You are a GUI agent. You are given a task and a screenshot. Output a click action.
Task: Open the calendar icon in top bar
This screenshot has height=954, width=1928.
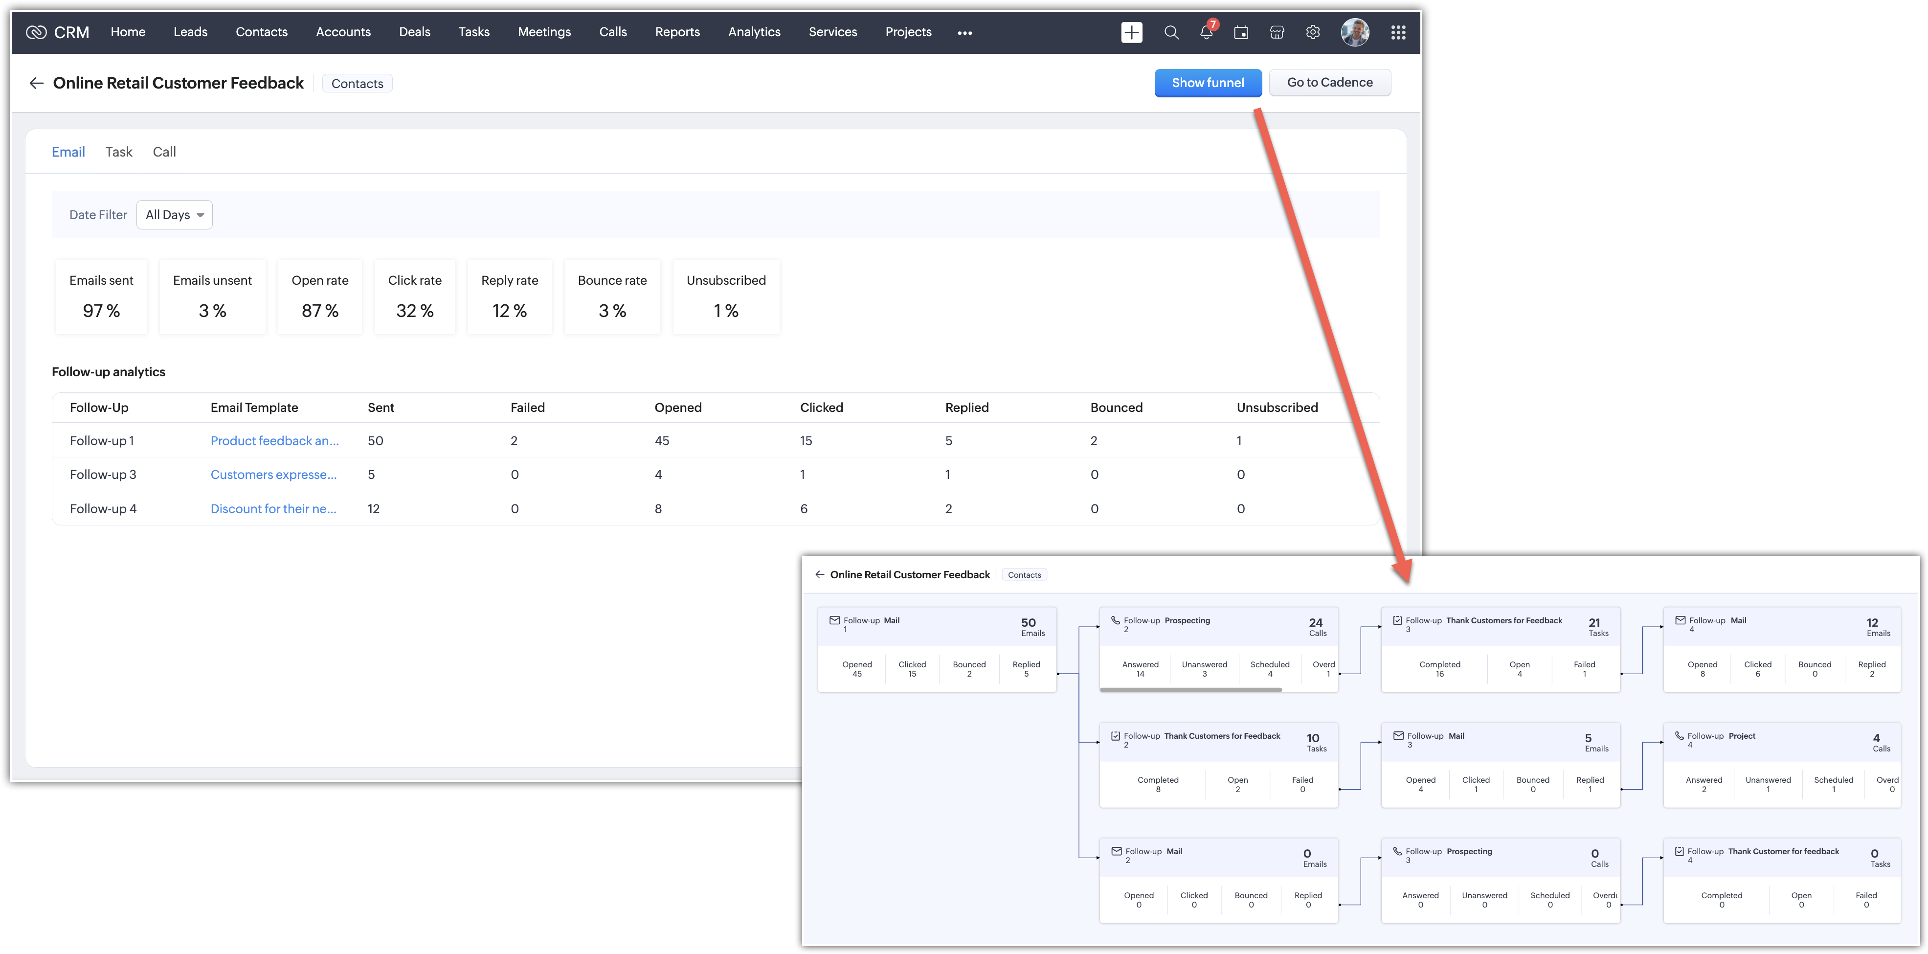[1241, 32]
